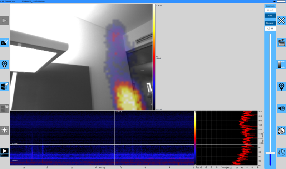286x169 pixels.
Task: Take a snapshot with the camera icon
Action: pyautogui.click(x=5, y=42)
